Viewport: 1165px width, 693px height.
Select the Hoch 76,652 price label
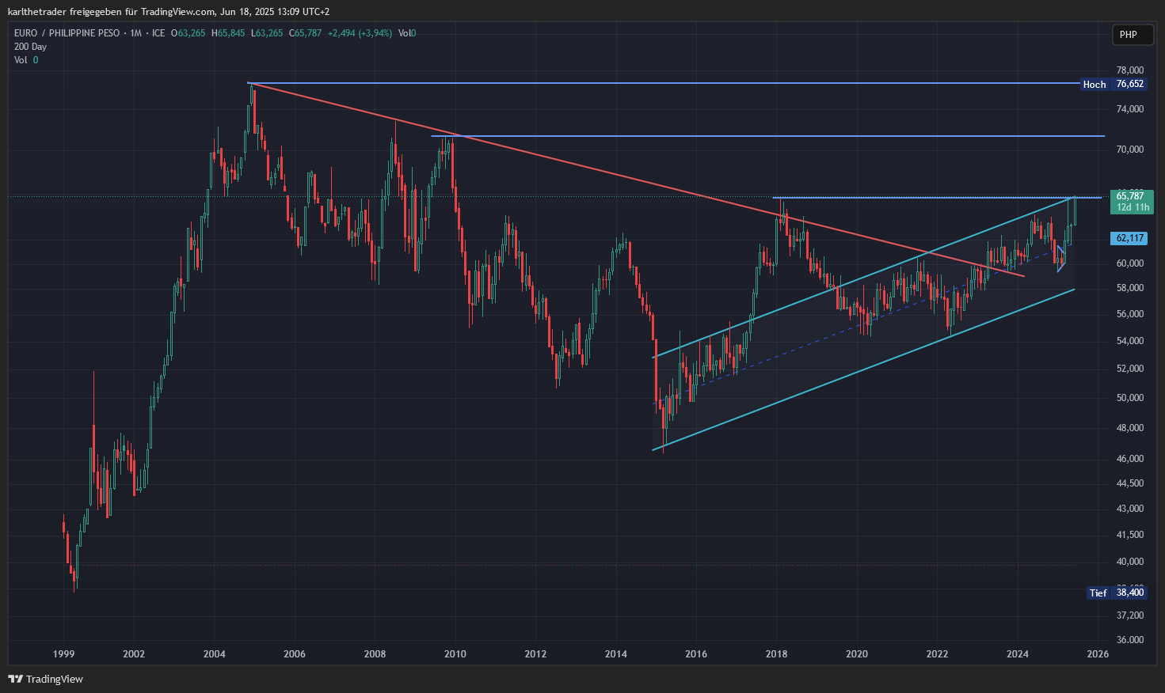pyautogui.click(x=1114, y=84)
